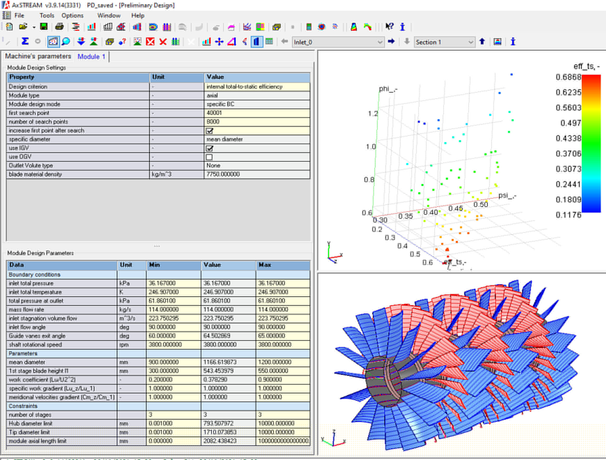Click the blue up arrow beside Section 1
This screenshot has width=606, height=460.
point(482,41)
